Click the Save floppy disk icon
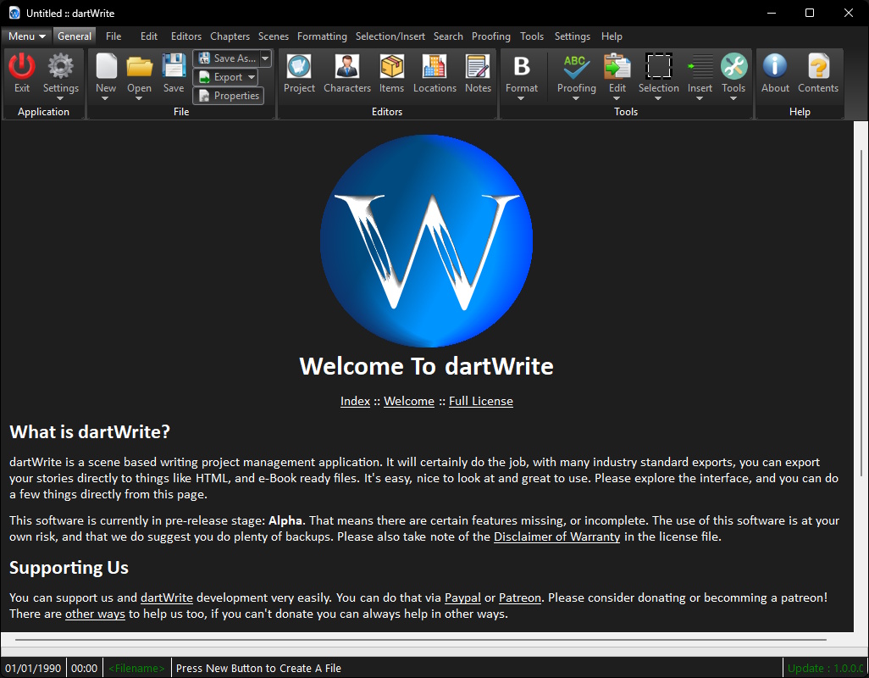The image size is (869, 678). pyautogui.click(x=174, y=67)
